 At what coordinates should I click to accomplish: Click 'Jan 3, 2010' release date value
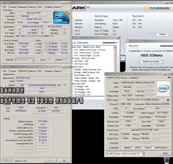[127, 95]
